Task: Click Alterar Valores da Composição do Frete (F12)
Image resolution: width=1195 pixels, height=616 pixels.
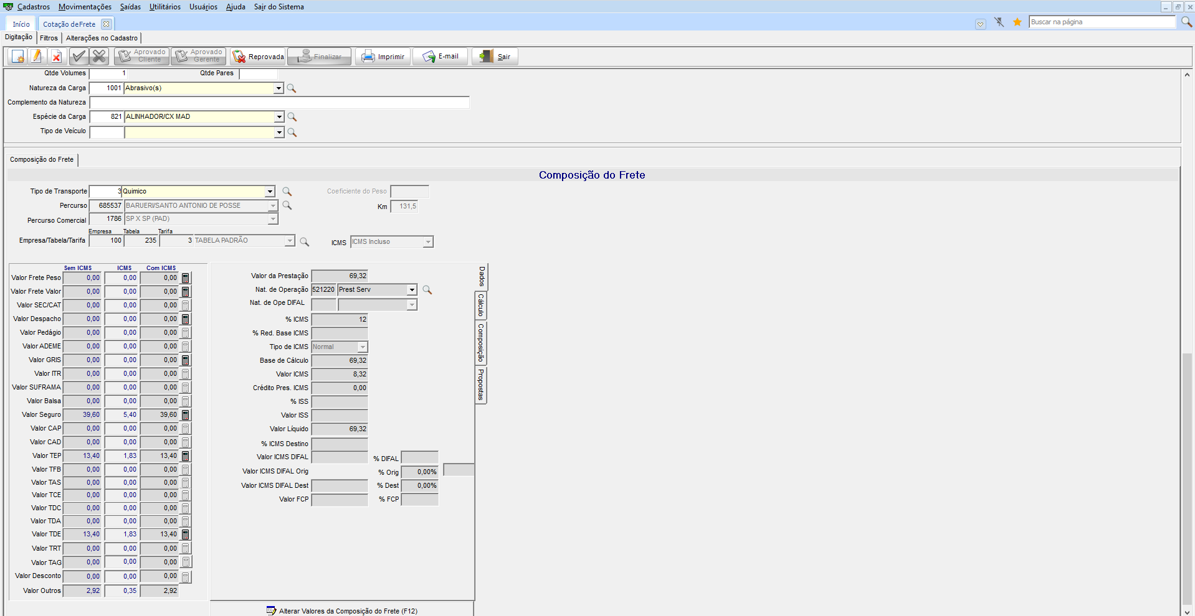Action: [342, 611]
